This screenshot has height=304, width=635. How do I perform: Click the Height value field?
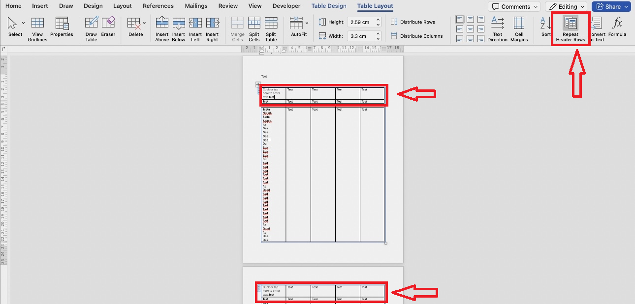click(x=361, y=22)
